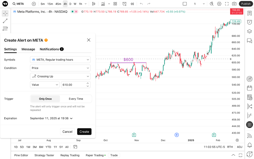Switch to the alert Notifications tab
This screenshot has height=159, width=254.
[x=52, y=49]
